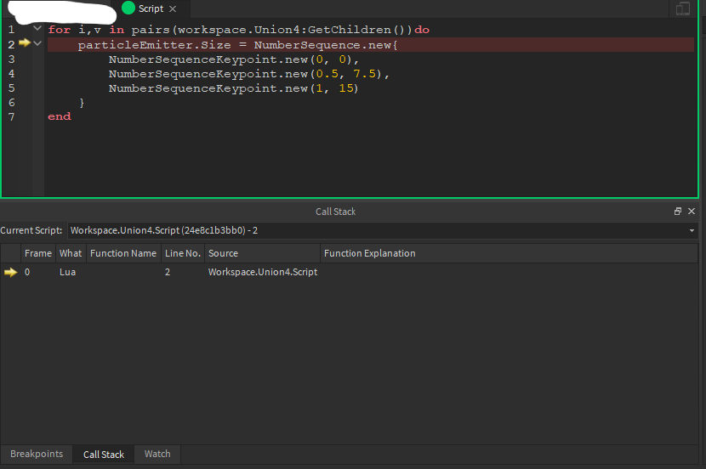Collapse the code block at line 2
This screenshot has height=469, width=706.
click(37, 43)
